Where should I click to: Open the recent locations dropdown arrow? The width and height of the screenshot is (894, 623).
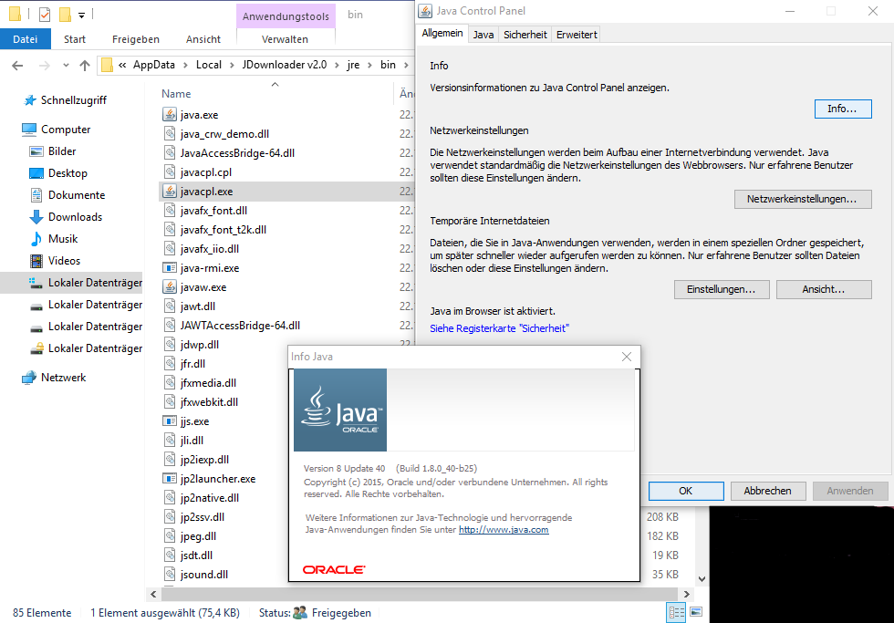pos(66,65)
